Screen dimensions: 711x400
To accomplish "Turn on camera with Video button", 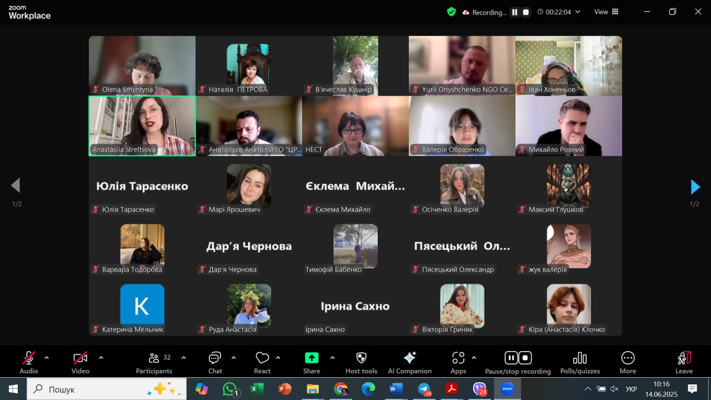I will [81, 362].
